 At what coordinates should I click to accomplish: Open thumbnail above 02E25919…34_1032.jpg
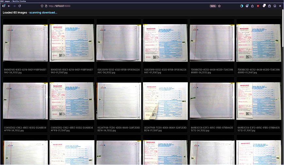[118, 43]
